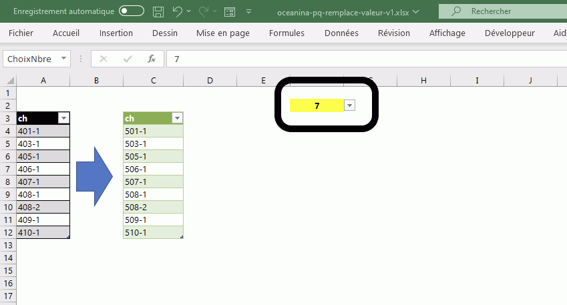
Task: Click the blue right arrow shape
Action: 96,176
